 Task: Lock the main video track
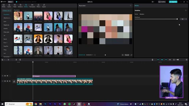tap(5, 81)
